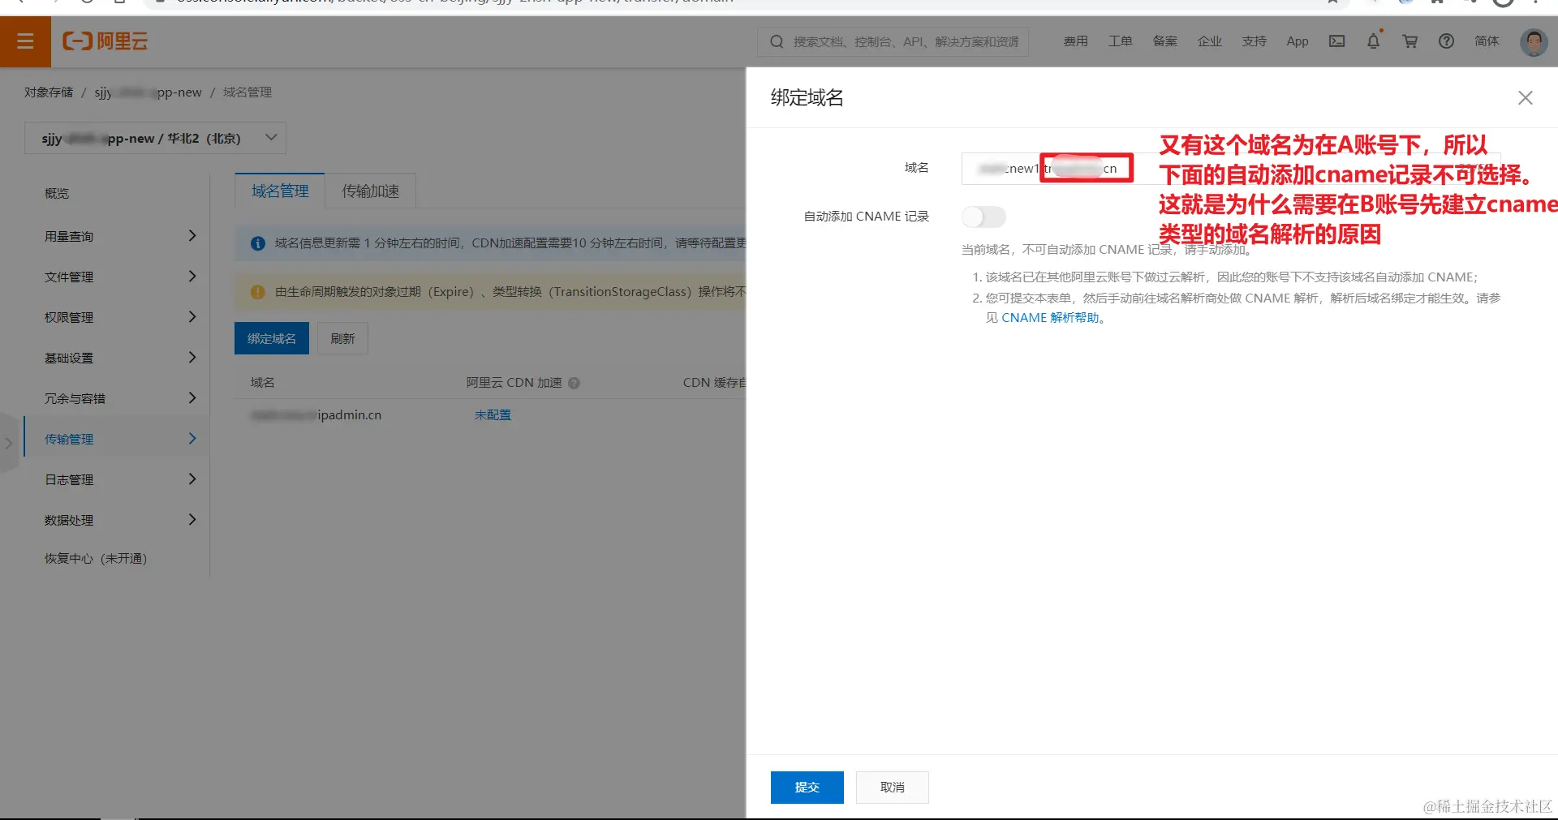Focus the top search box
The height and width of the screenshot is (820, 1558).
pos(893,41)
